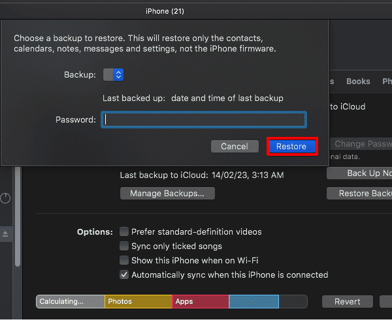Image resolution: width=392 pixels, height=326 pixels.
Task: Tick Prefer standard-definition videos checkbox
Action: pyautogui.click(x=124, y=232)
